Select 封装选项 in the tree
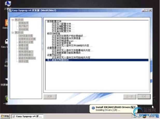The image size is (160, 119). pos(23,23)
